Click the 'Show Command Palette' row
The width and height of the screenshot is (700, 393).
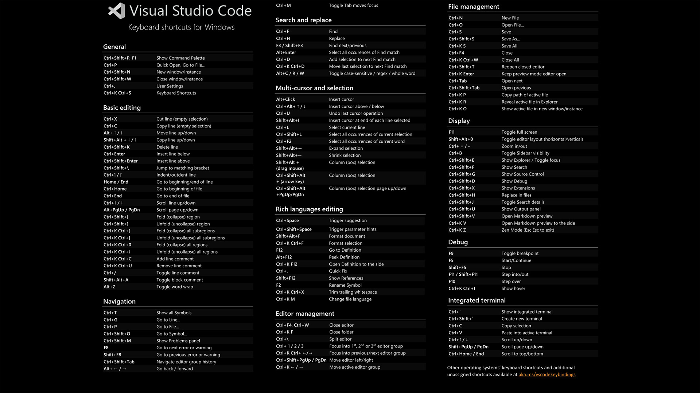tap(178, 58)
